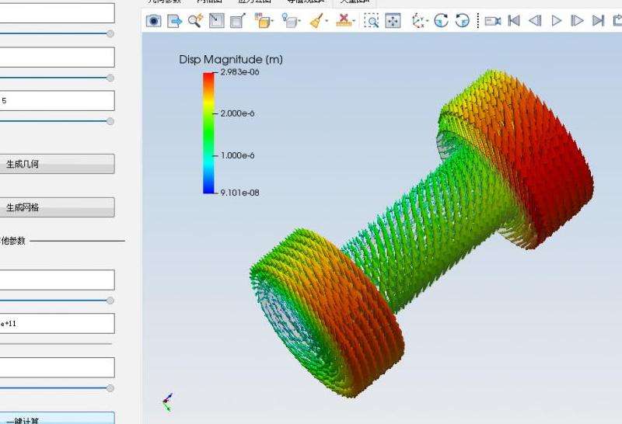Click the 生成网格 button
The image size is (622, 424).
57,207
